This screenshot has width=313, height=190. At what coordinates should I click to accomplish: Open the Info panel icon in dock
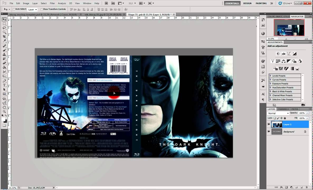263,34
